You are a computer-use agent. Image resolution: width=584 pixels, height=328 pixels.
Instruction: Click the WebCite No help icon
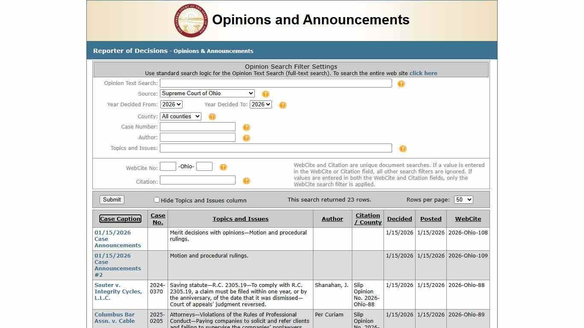[x=224, y=167]
